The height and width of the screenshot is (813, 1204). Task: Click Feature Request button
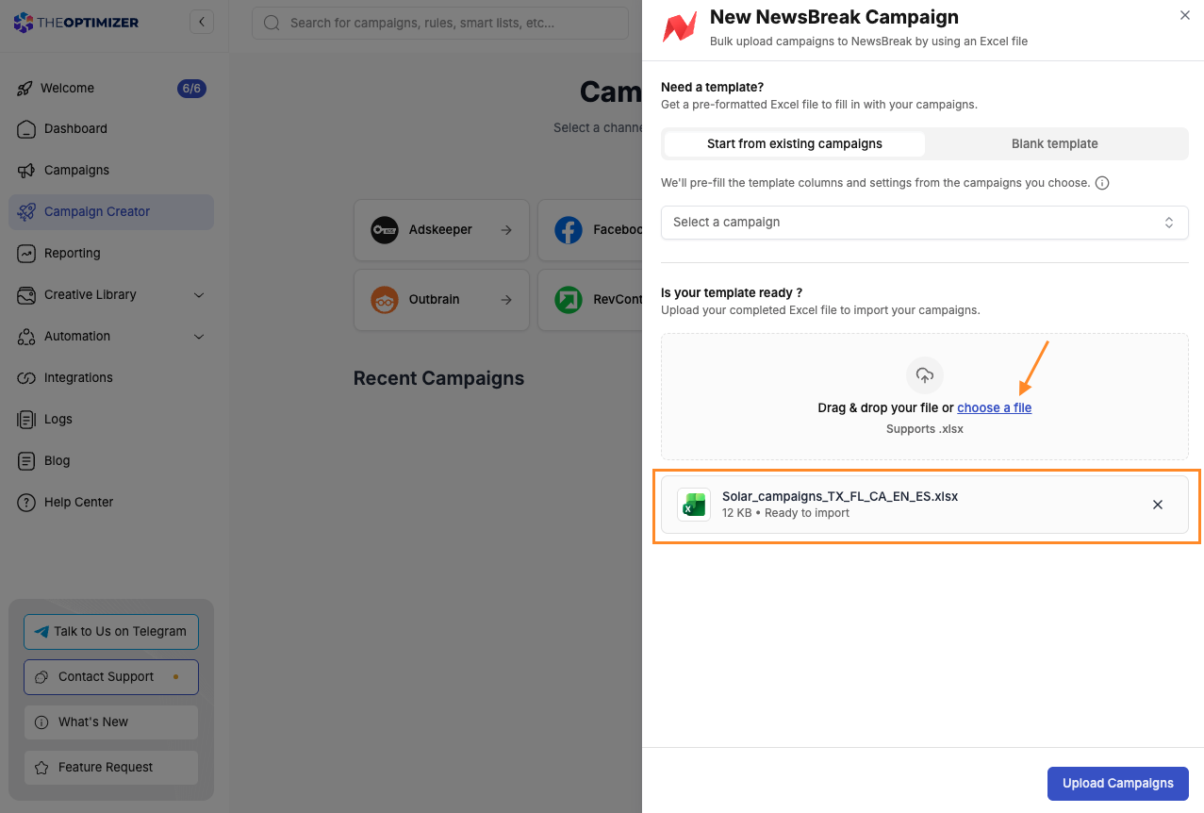(x=111, y=768)
